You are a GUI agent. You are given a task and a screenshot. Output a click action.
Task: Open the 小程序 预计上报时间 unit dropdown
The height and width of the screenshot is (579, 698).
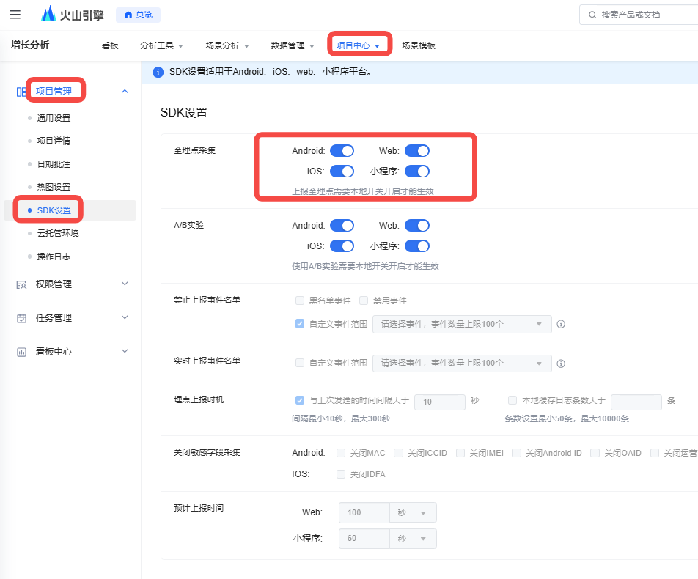tap(413, 539)
